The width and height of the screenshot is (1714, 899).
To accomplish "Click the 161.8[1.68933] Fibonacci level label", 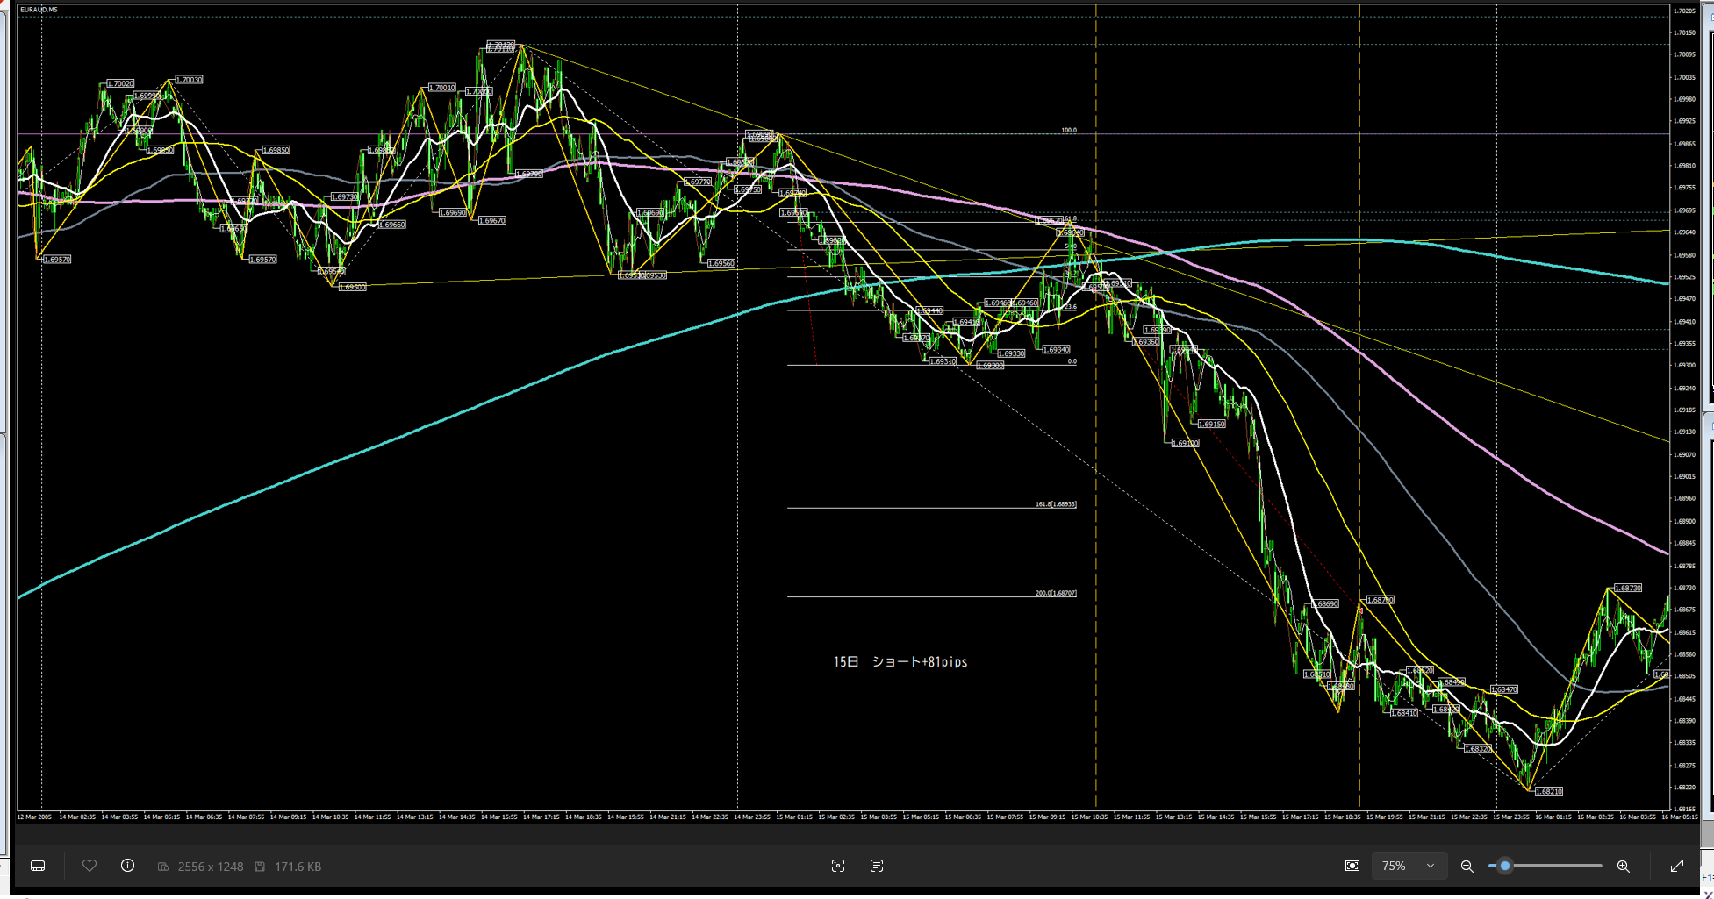I will tap(1056, 504).
